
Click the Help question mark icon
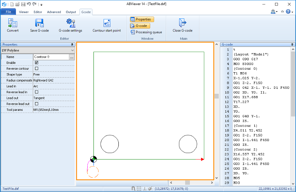tap(288, 12)
